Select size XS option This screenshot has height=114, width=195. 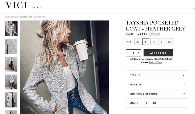[x=138, y=42]
